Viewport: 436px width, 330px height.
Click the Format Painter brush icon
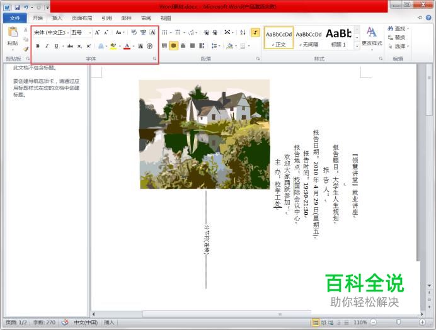[26, 49]
